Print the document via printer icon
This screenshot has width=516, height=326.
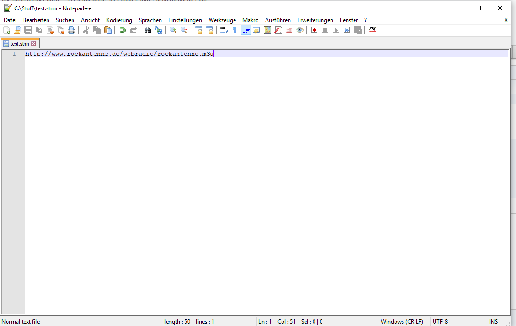(x=72, y=30)
